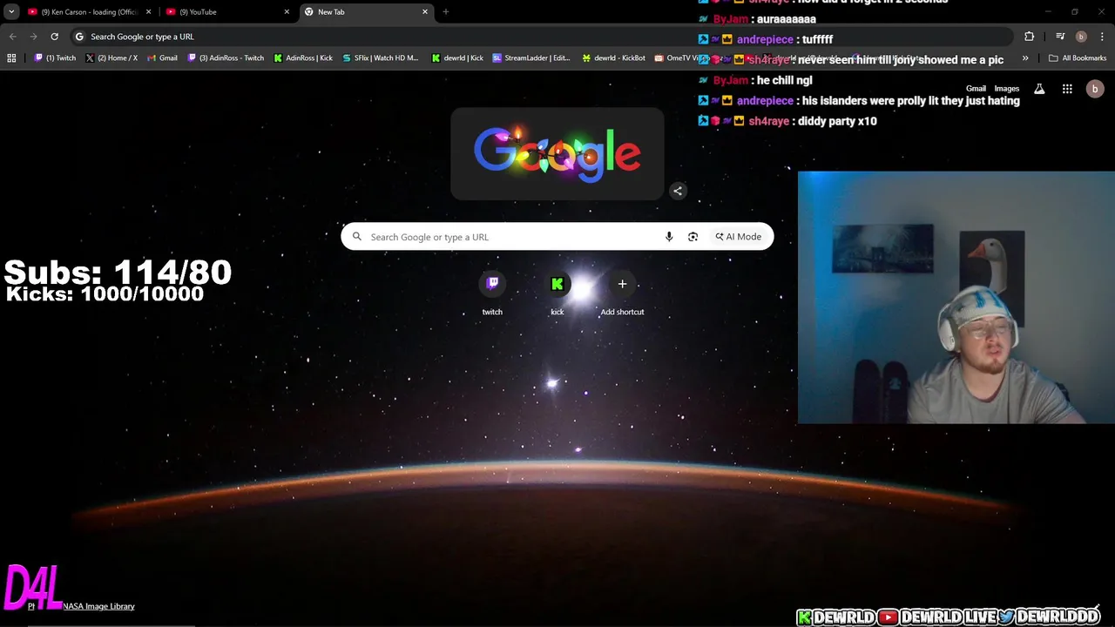Open the twitch shortcut tile

pyautogui.click(x=492, y=294)
